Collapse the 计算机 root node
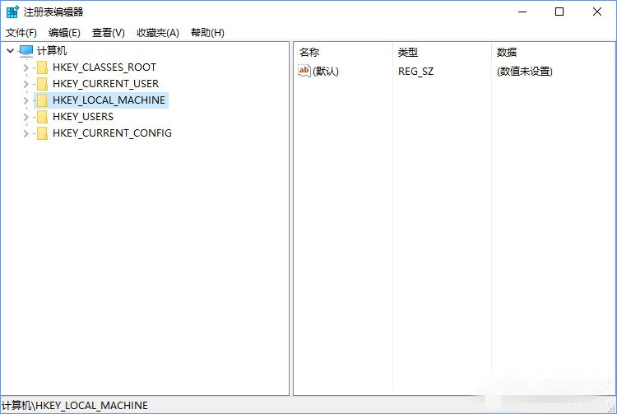 pos(10,51)
